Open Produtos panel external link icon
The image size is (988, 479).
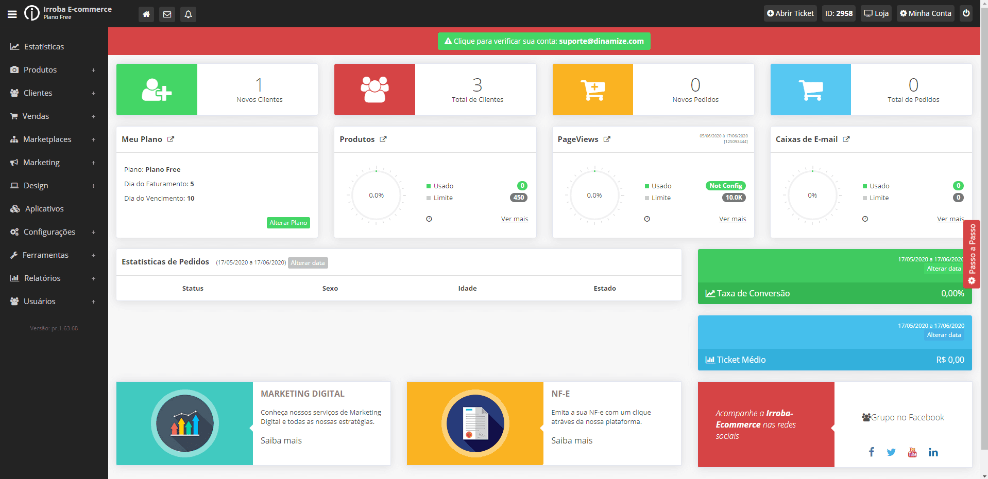pyautogui.click(x=383, y=139)
